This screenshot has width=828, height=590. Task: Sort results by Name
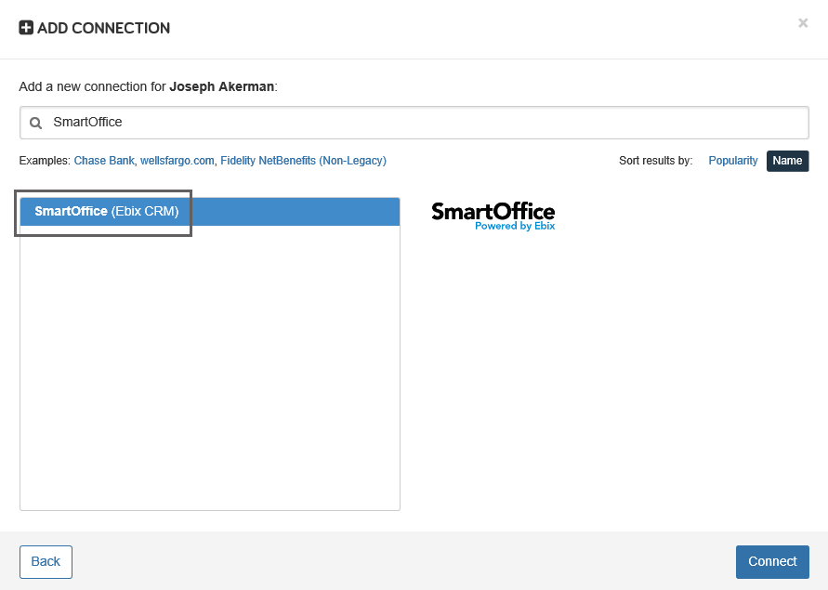787,160
